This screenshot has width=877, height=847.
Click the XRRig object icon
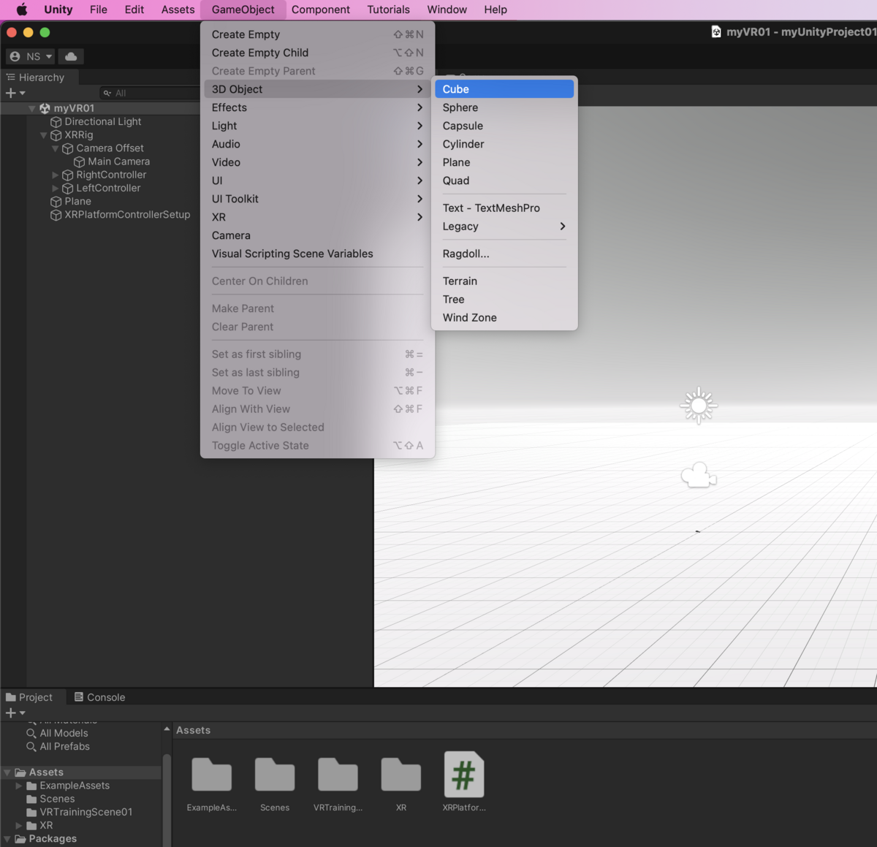pos(56,135)
